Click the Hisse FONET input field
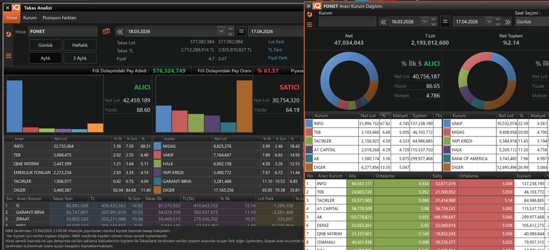549x250 pixels. tap(63, 31)
